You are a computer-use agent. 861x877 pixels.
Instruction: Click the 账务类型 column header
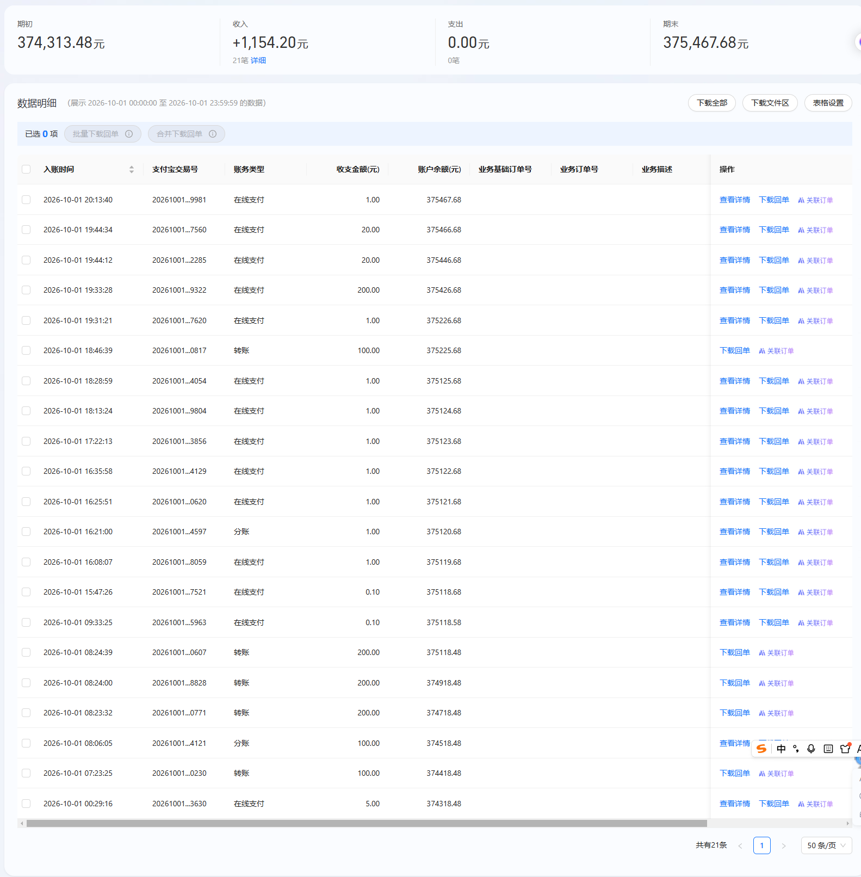point(249,169)
